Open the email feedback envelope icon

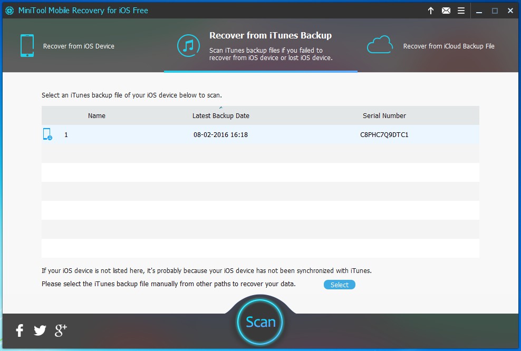click(x=446, y=11)
